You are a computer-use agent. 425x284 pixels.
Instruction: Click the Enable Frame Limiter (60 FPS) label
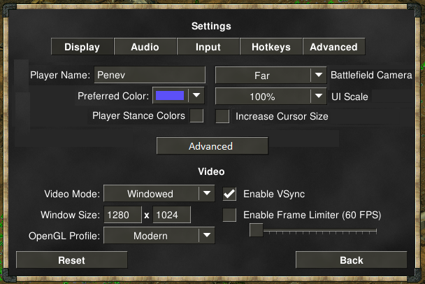click(312, 215)
